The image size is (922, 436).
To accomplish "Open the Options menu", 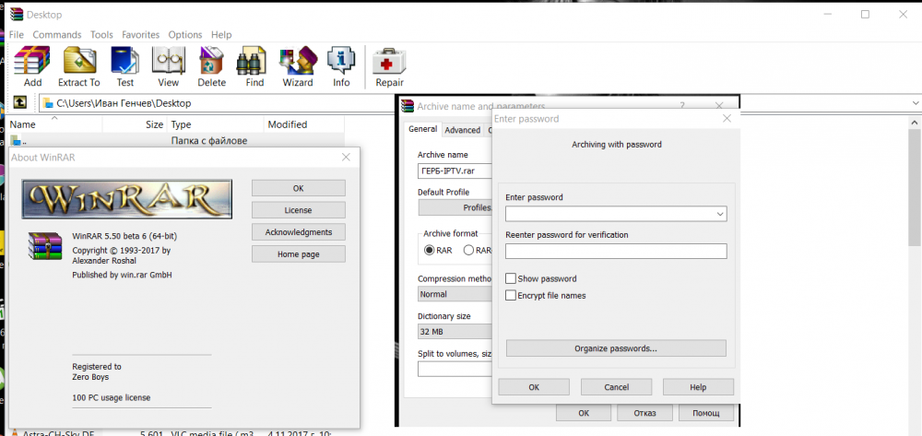I will 185,35.
